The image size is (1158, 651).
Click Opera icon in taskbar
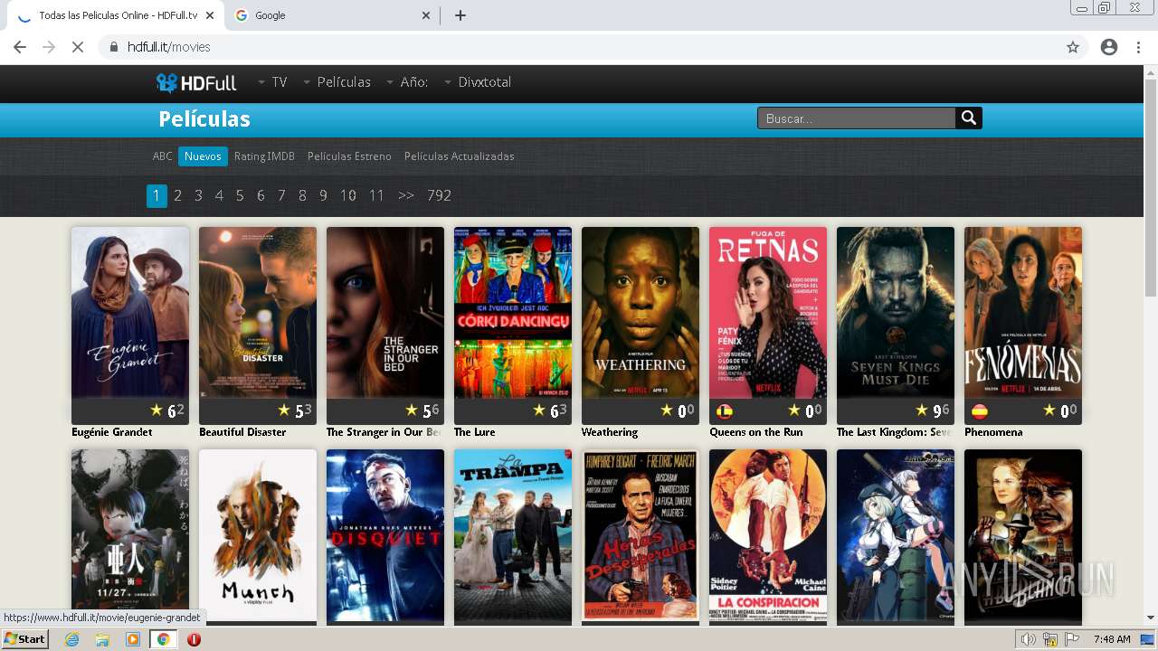click(194, 639)
